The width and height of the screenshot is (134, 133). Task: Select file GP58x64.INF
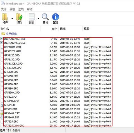[11, 117]
